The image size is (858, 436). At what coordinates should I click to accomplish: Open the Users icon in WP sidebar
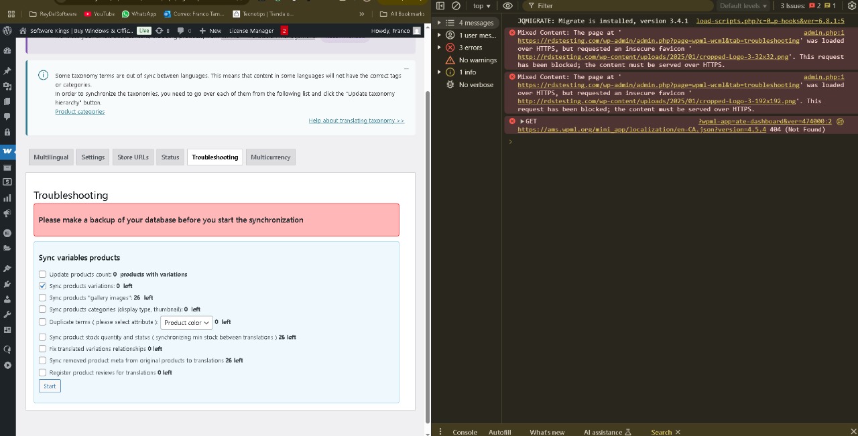pyautogui.click(x=7, y=299)
